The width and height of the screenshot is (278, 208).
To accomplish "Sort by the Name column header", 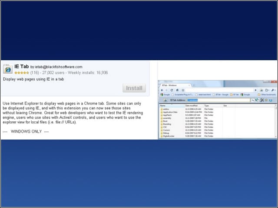I will pyautogui.click(x=172, y=106).
